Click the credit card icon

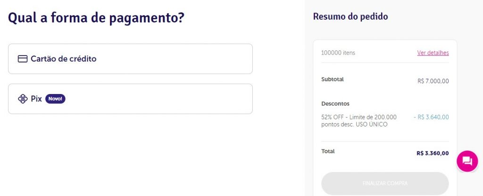(22, 59)
